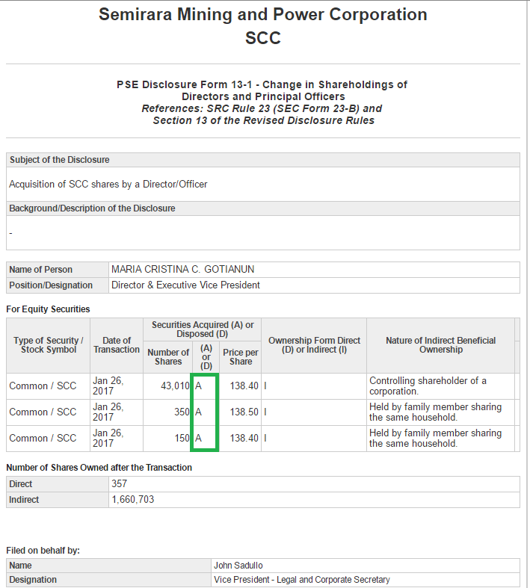Screen dimensions: 530x588
Task: Select the Subject of the Disclosure header
Action: 59,160
